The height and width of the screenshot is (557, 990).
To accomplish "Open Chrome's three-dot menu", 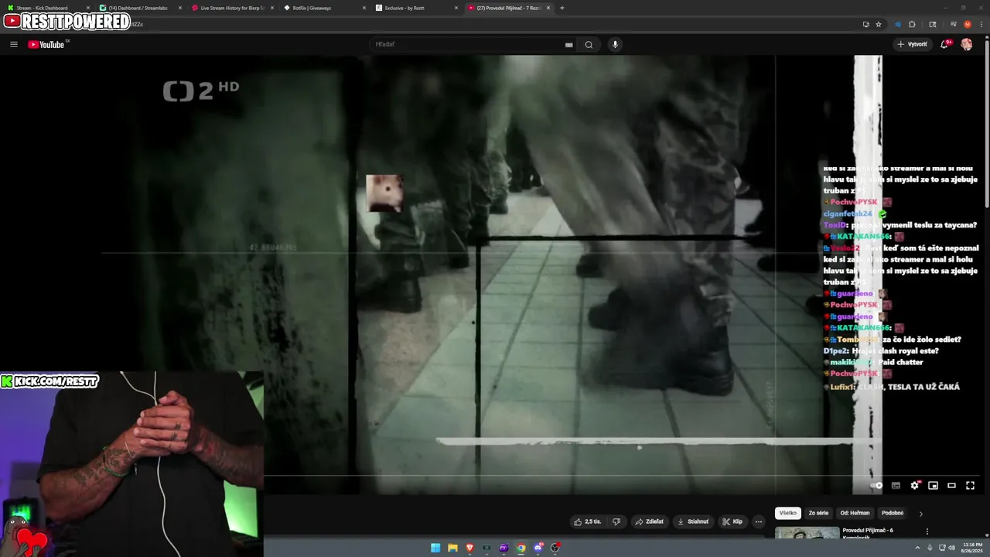I will [980, 24].
